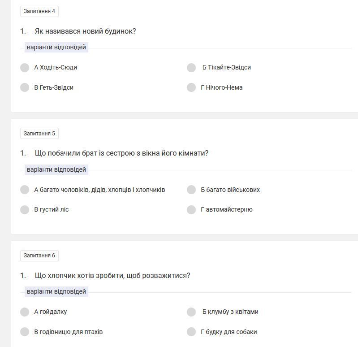Image resolution: width=358 pixels, height=347 pixels.
Task: Select 'А багато чоловіків, дідів, хлопців і хлопчиків'
Action: point(25,190)
